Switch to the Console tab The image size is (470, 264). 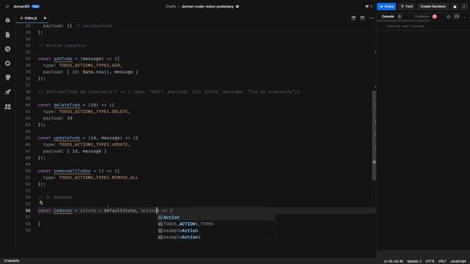(x=388, y=16)
